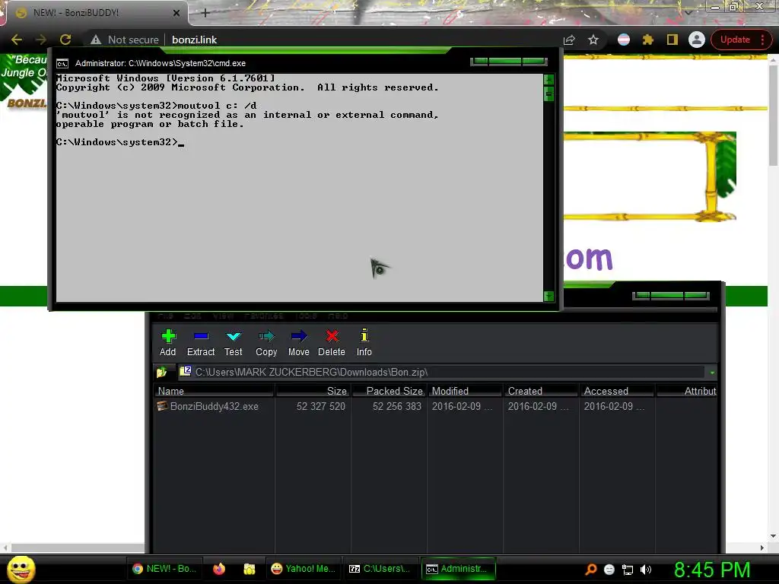Bookmark this page with the star
779x584 pixels.
pyautogui.click(x=593, y=40)
